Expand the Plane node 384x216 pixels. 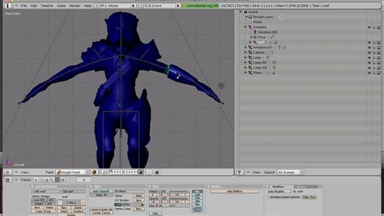coord(245,73)
